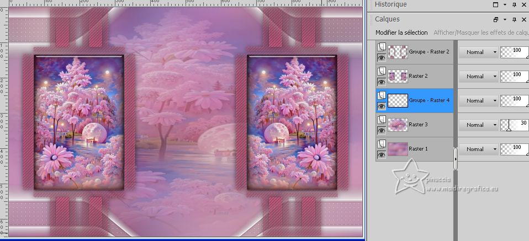Click the layer type icon of Groupe - Raster 2
The height and width of the screenshot is (241, 529).
(x=381, y=46)
